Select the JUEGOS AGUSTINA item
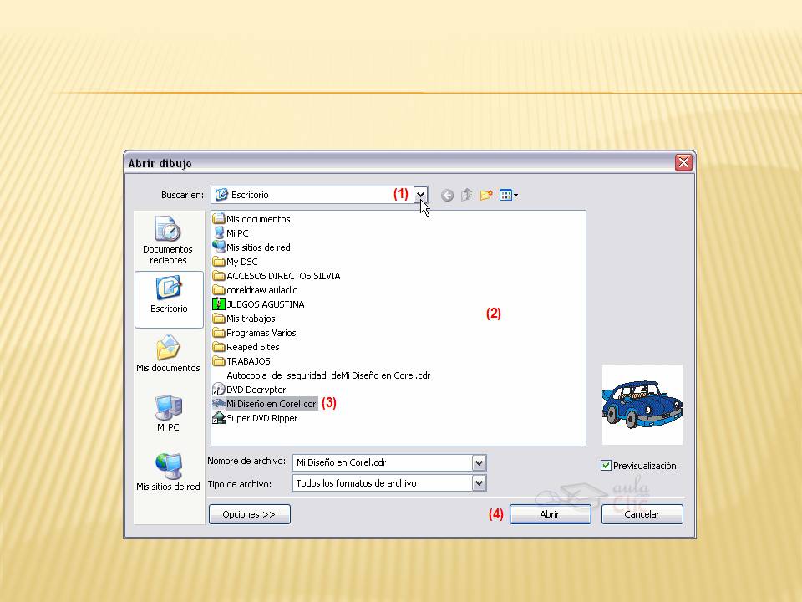802x602 pixels. coord(258,304)
